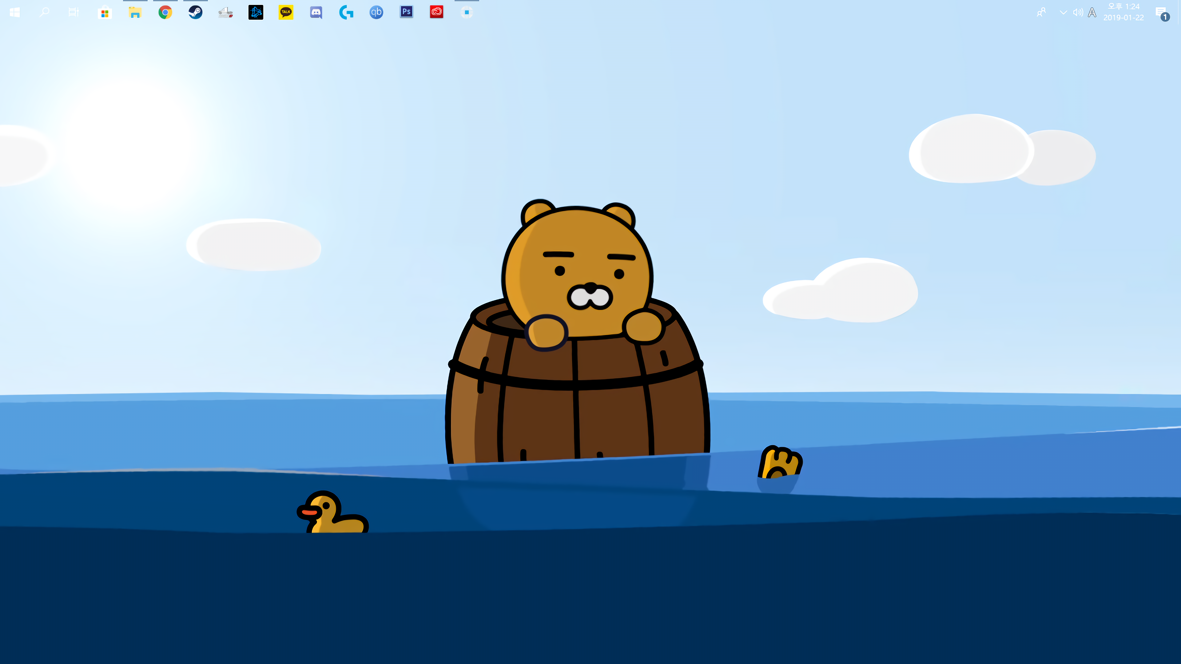This screenshot has height=664, width=1181.
Task: Expand hidden system tray icons
Action: (x=1063, y=12)
